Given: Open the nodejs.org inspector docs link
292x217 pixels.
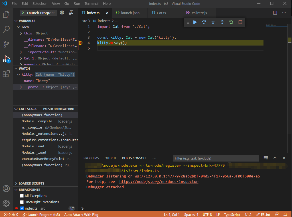Looking at the screenshot, I should 159,181.
